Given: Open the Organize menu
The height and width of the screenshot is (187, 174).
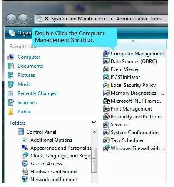Looking at the screenshot, I should point(21,33).
